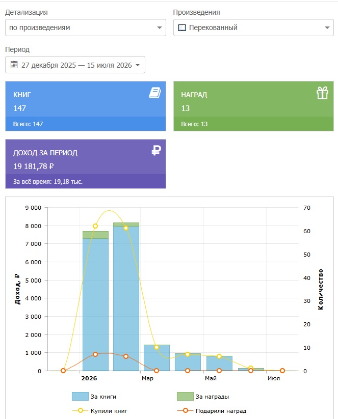Image resolution: width=338 pixels, height=419 pixels.
Task: Click the open book icon beside Перекованный
Action: pyautogui.click(x=182, y=27)
